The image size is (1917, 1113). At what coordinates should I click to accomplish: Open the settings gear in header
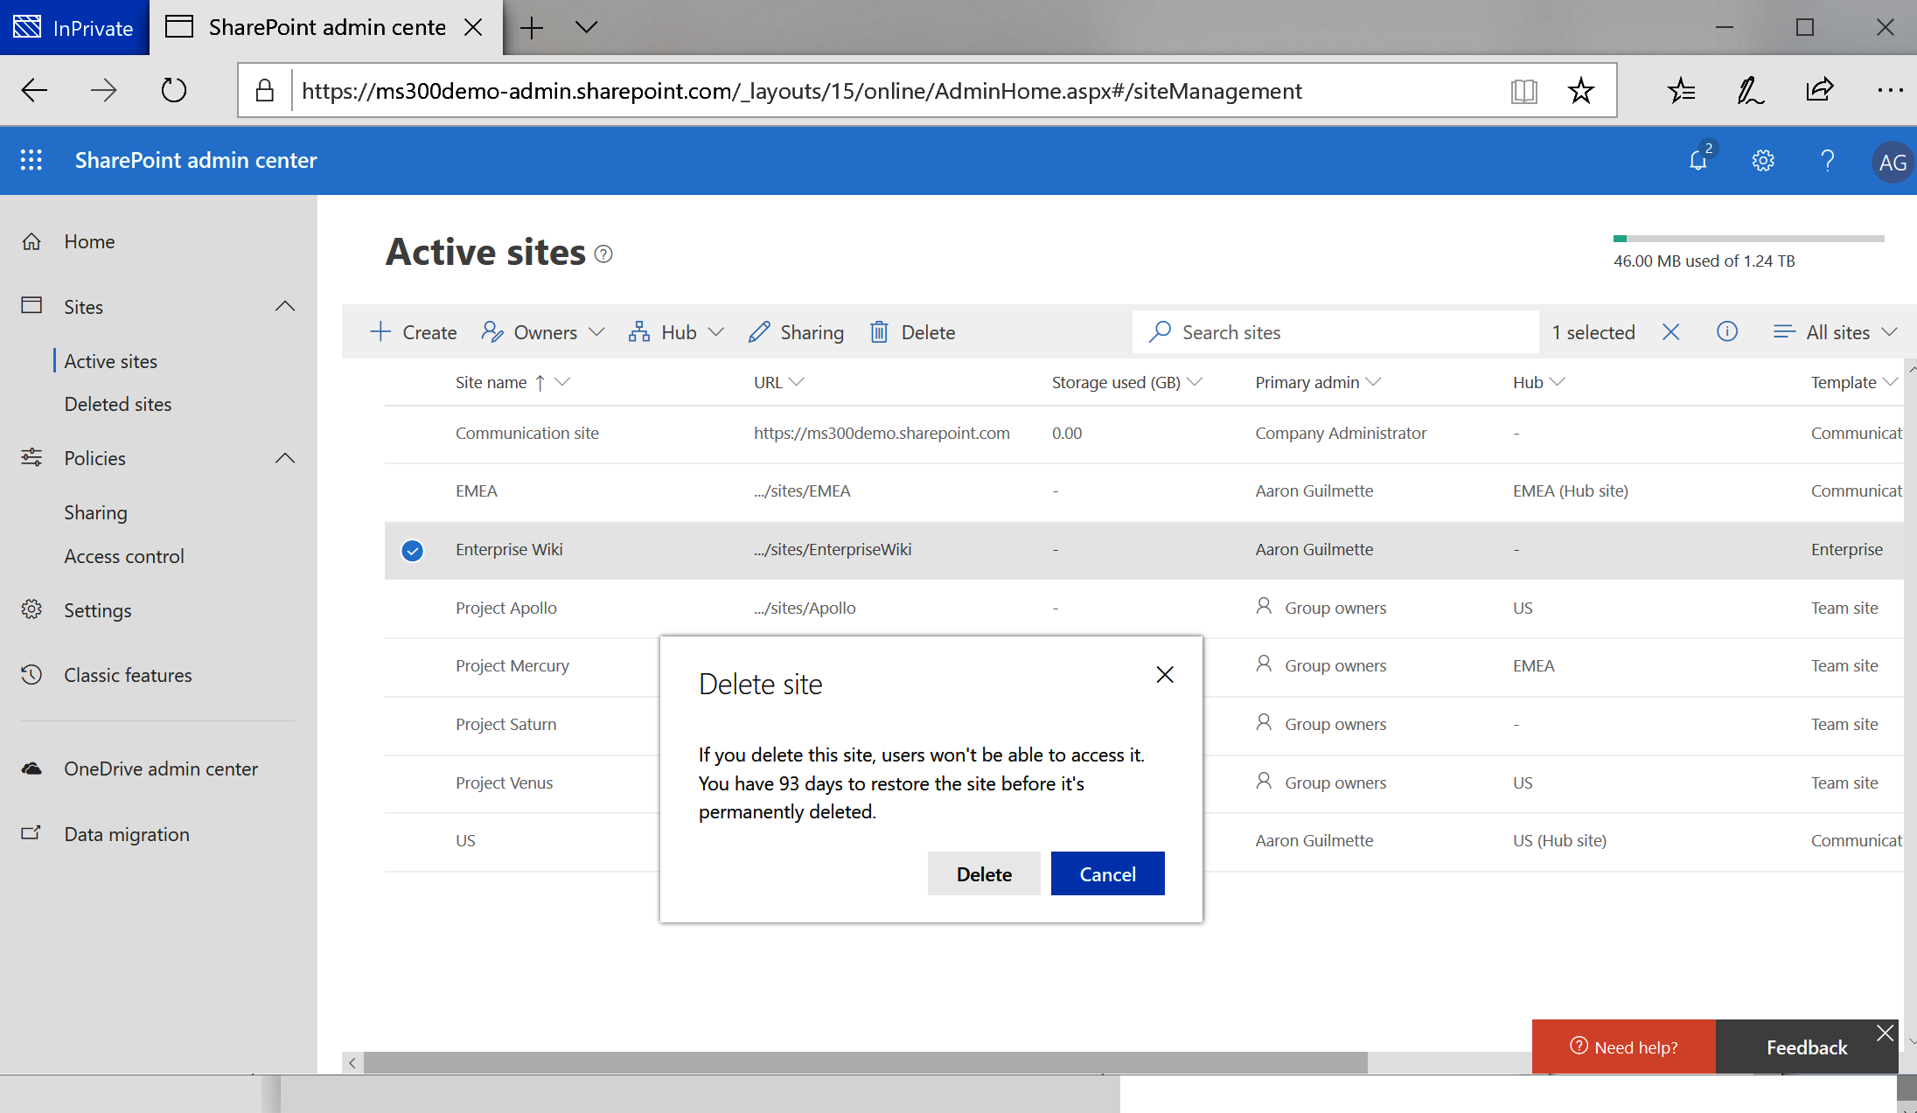[x=1763, y=161]
